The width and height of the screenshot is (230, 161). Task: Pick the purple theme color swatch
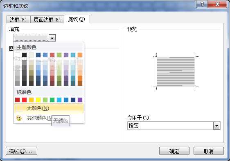(66, 55)
